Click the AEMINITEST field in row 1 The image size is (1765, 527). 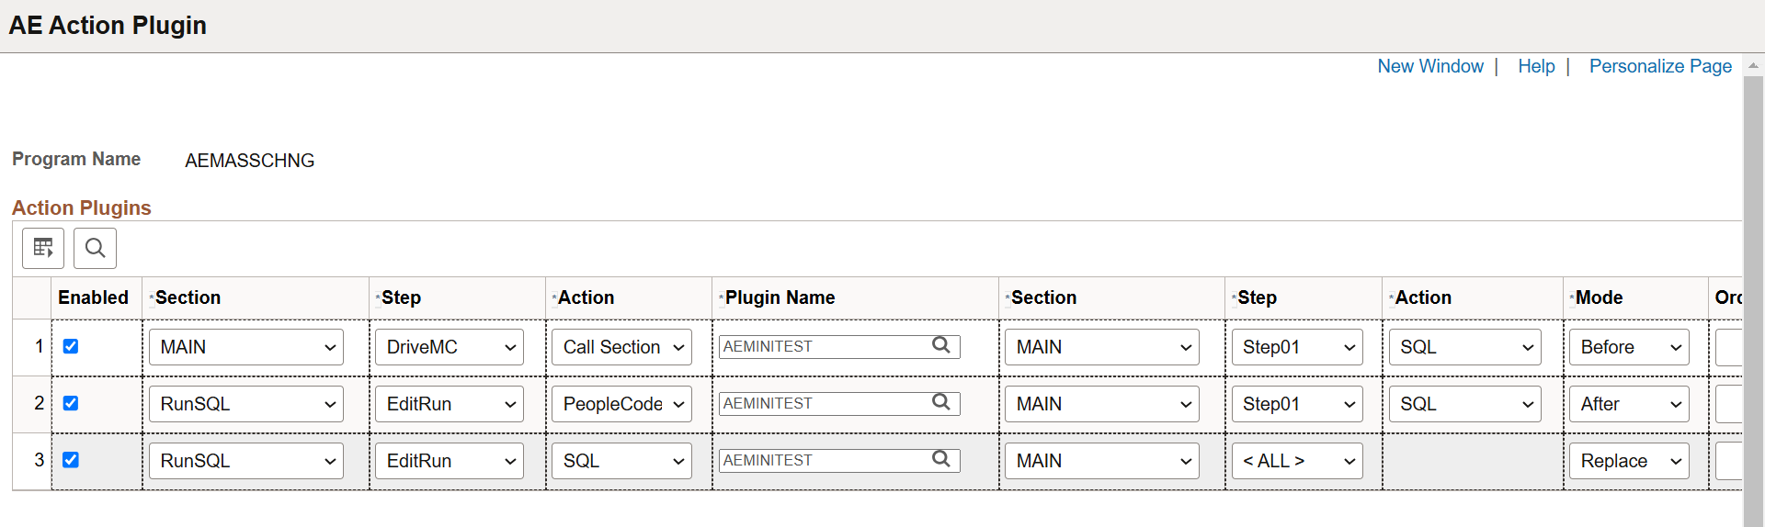click(x=823, y=346)
